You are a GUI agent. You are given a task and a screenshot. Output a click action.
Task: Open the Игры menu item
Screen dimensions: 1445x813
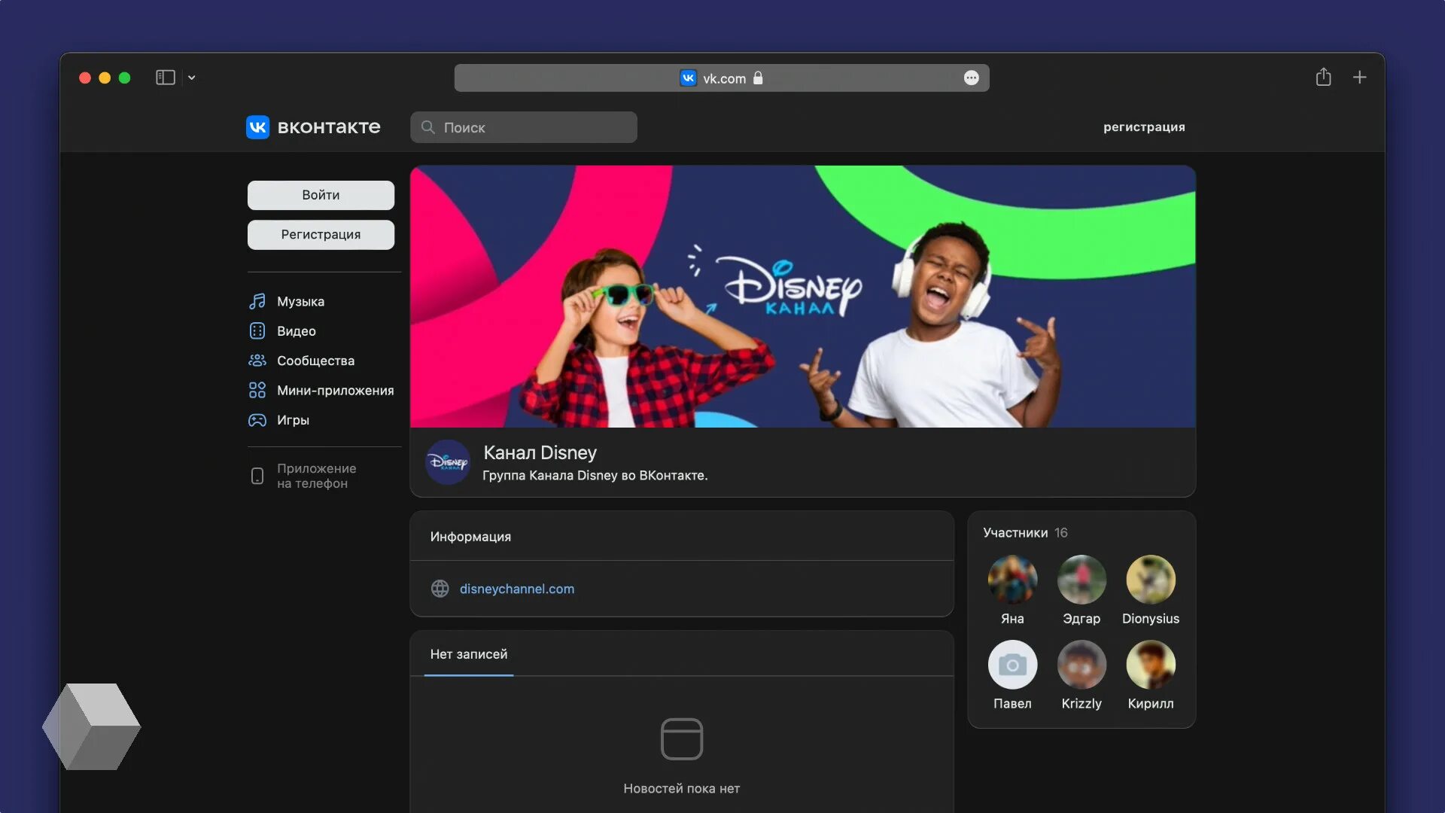click(x=293, y=420)
